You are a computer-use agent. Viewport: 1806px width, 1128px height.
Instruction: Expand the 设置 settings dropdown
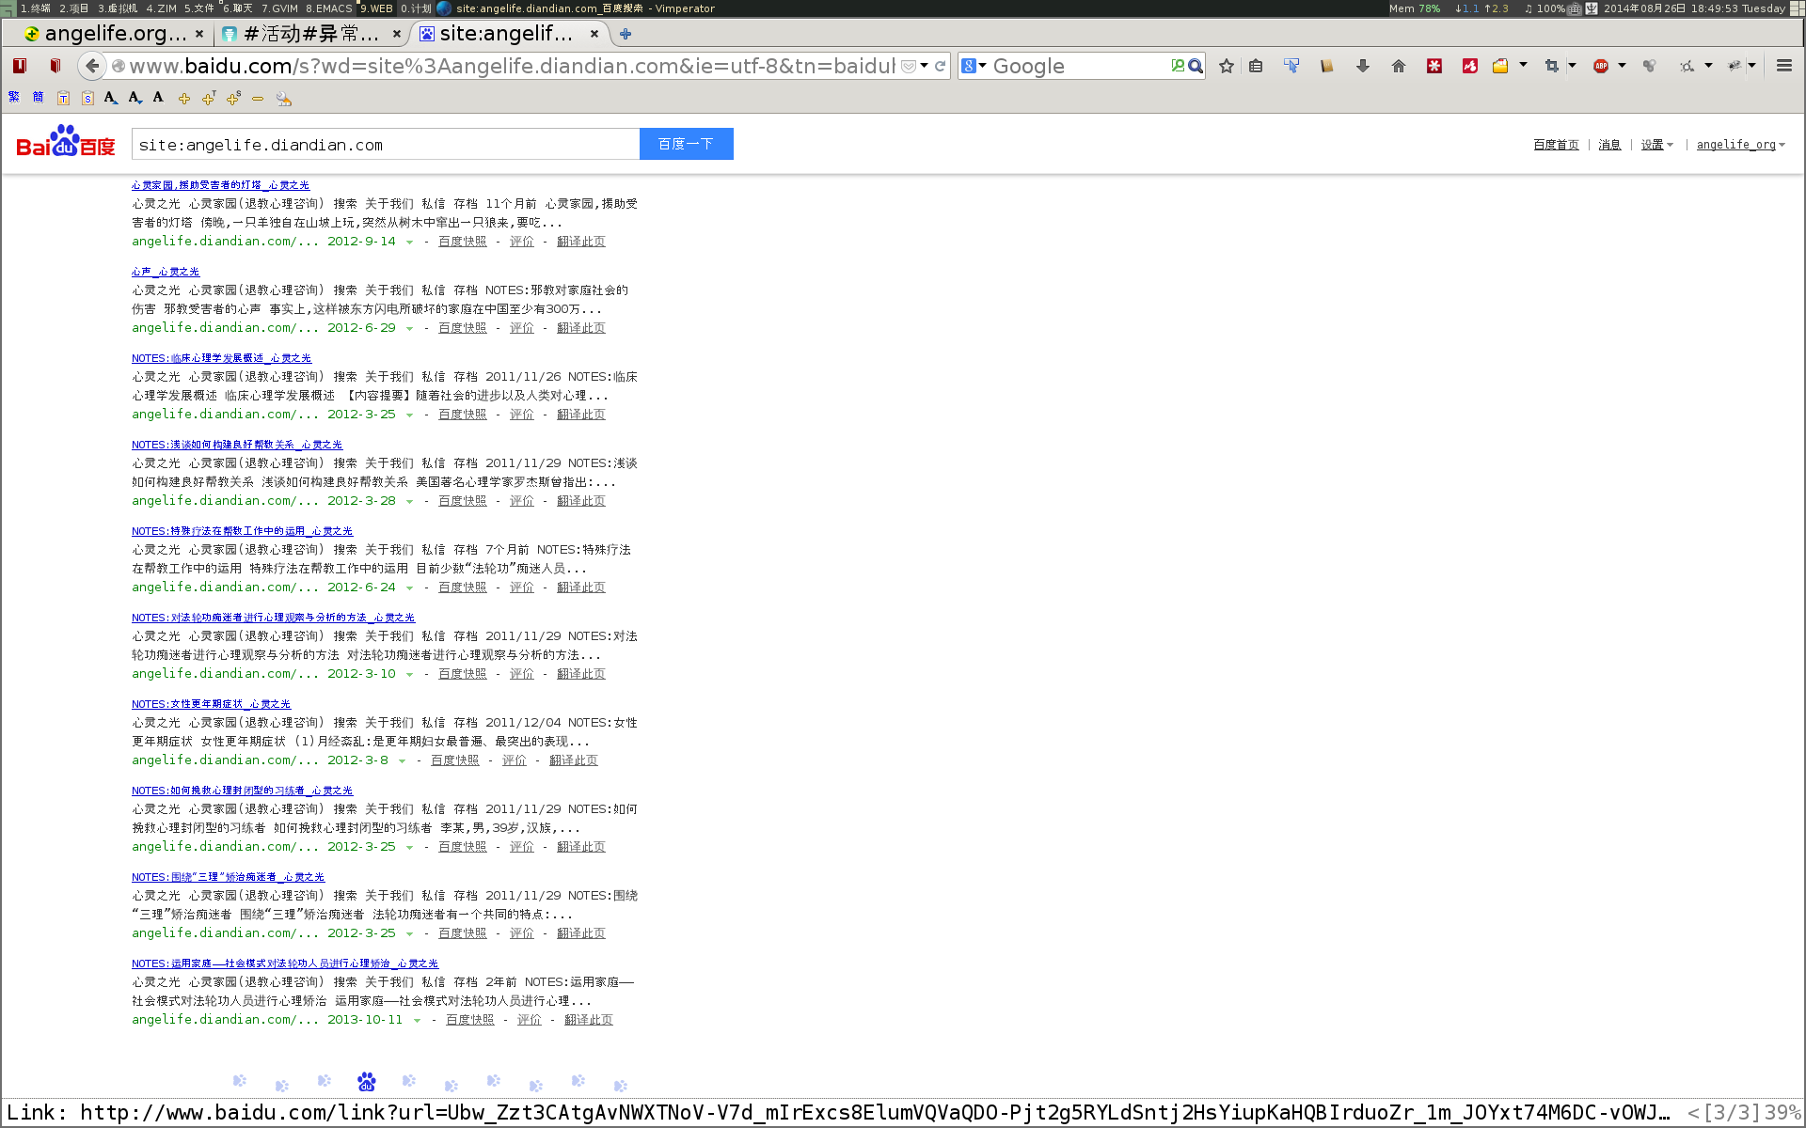pos(1657,145)
